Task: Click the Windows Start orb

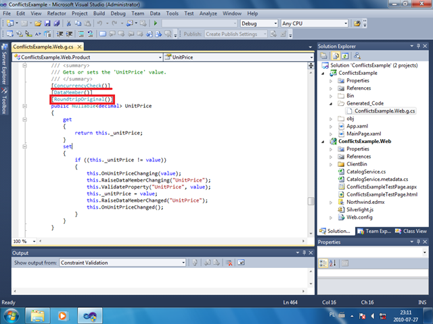Action: [11, 316]
